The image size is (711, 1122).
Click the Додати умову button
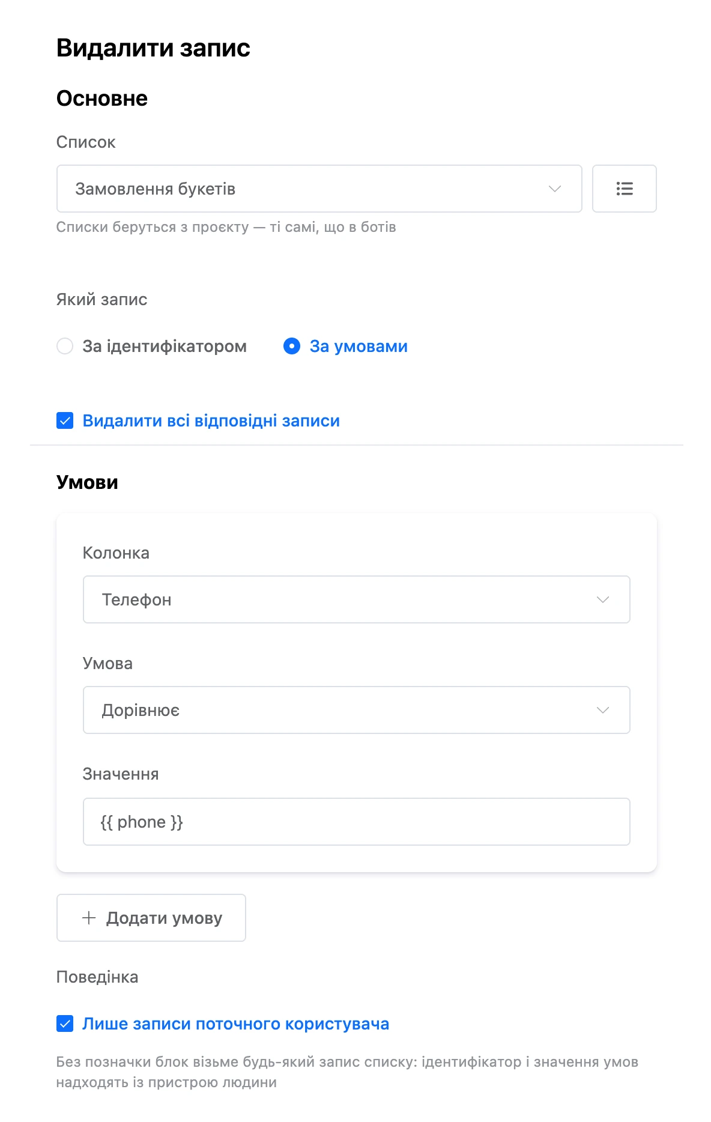[x=151, y=918]
